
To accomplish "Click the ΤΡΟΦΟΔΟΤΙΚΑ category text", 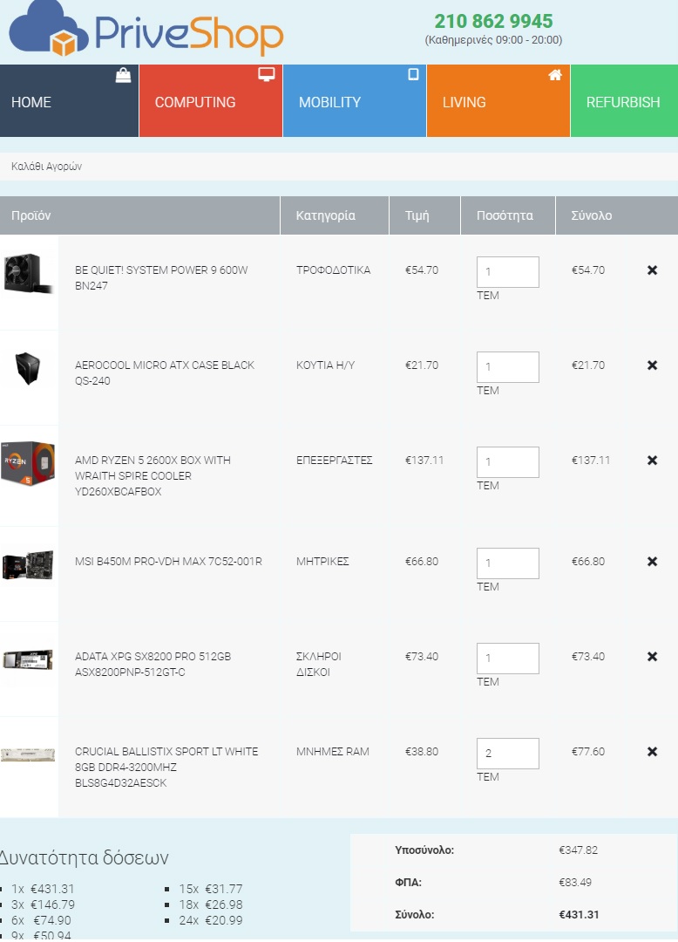I will pyautogui.click(x=333, y=270).
